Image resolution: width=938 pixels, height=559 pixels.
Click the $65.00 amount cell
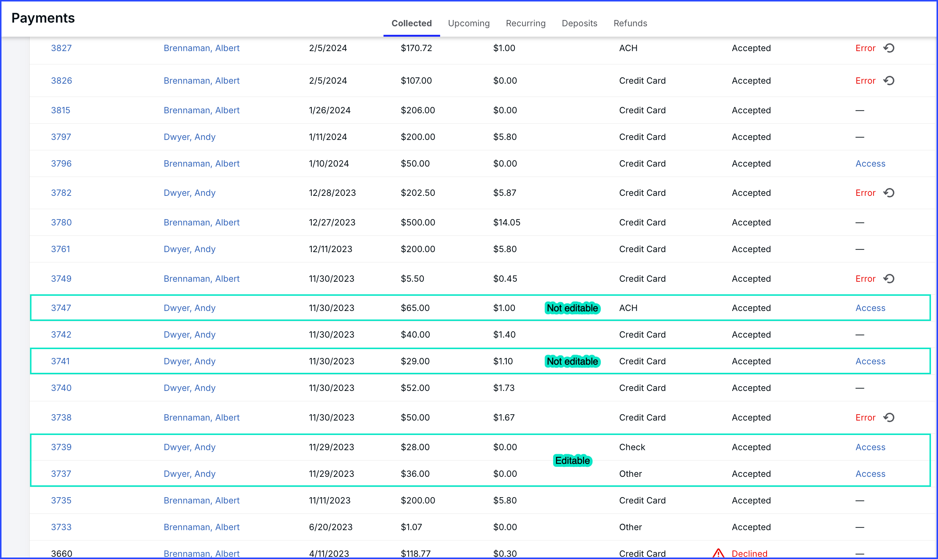point(415,308)
